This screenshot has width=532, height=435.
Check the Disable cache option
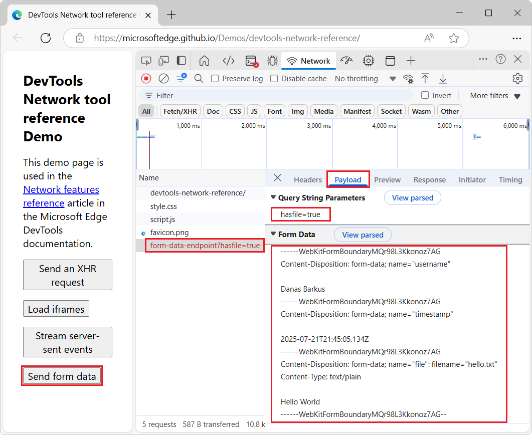274,79
